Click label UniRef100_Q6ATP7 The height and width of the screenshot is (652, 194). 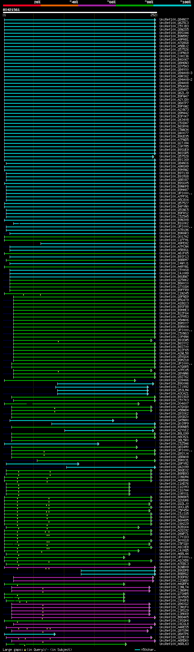tap(174, 103)
